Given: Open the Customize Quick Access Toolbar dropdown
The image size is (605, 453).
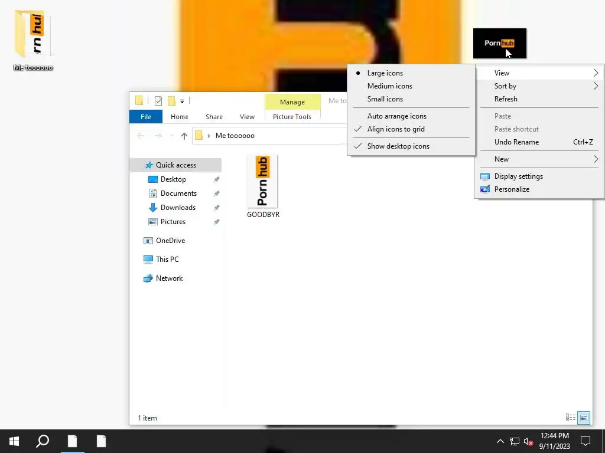Looking at the screenshot, I should click(182, 101).
